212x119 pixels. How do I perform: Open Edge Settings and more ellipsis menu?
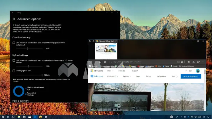(203, 62)
